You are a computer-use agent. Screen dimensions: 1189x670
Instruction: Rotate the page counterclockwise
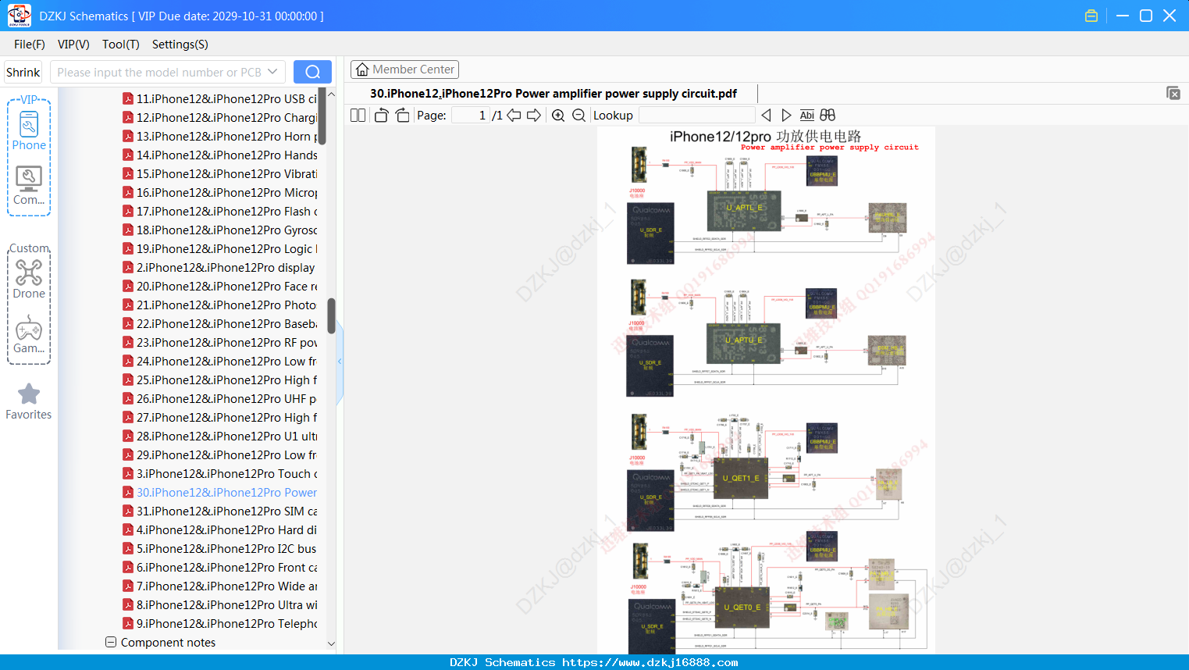pyautogui.click(x=381, y=116)
